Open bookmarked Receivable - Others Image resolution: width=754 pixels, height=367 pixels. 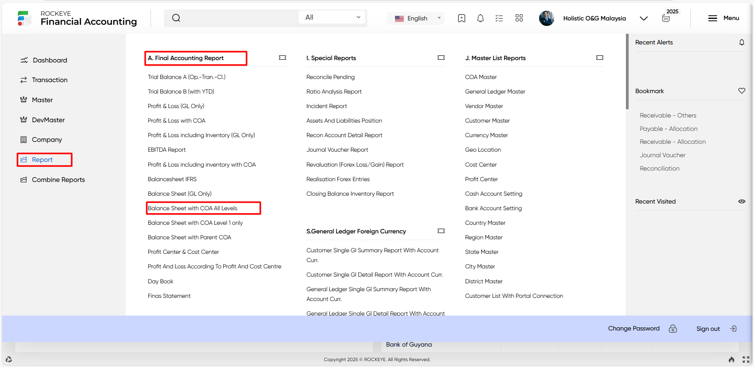668,116
